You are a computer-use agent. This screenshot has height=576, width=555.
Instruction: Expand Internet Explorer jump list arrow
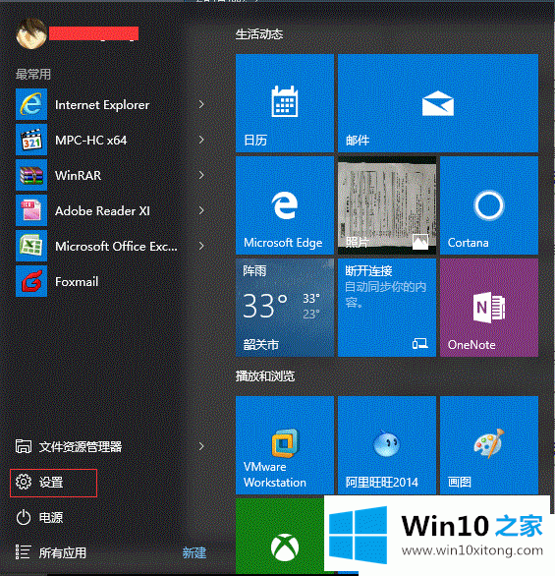[201, 104]
